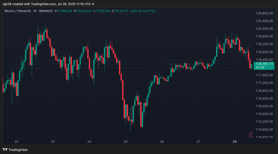Click the 114,400.00 price axis label
The image size is (278, 154).
pyautogui.click(x=263, y=137)
